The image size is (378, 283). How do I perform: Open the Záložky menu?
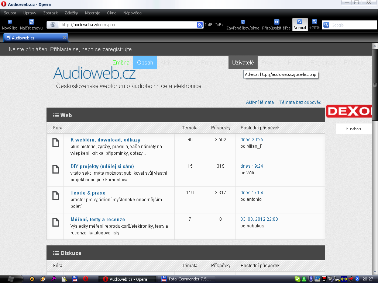[71, 13]
